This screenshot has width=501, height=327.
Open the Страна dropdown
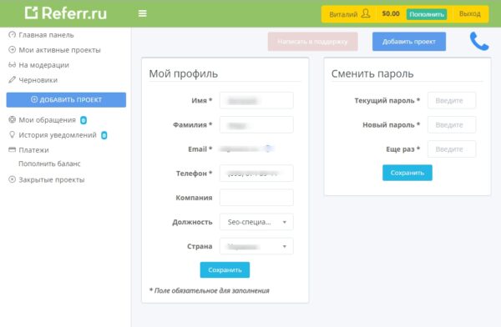coord(256,246)
